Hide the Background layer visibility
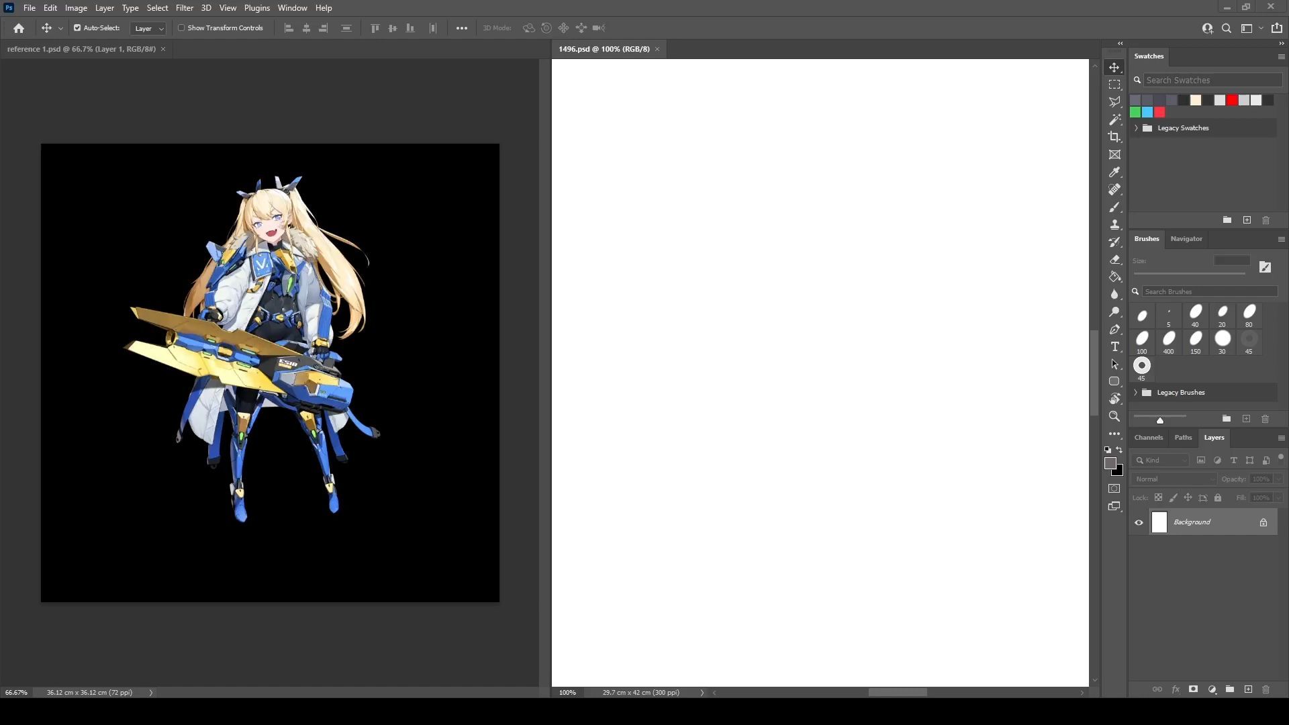 tap(1139, 522)
